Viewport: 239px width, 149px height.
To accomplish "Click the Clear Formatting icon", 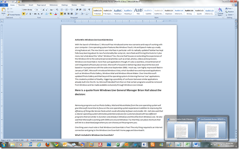I will pos(57,10).
